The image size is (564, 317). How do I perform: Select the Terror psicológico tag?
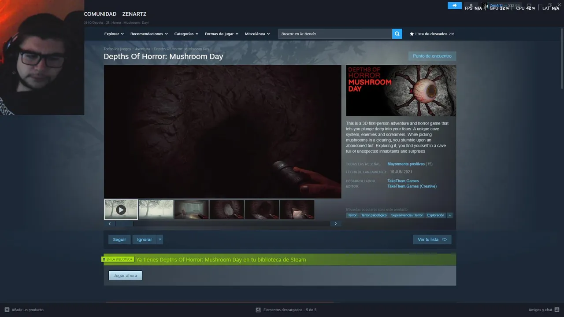(374, 215)
